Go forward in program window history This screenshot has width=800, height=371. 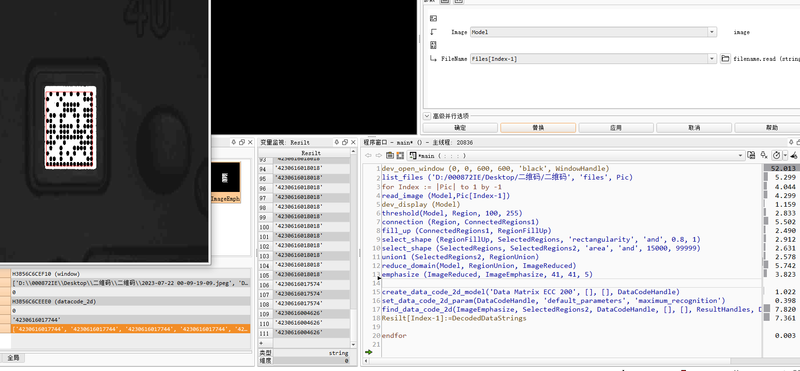pyautogui.click(x=379, y=156)
